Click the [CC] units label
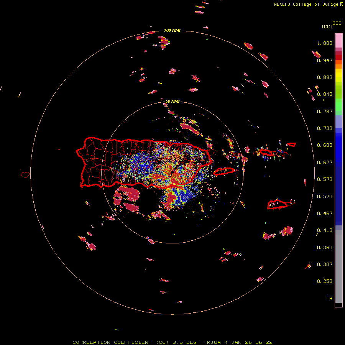Viewport: 345px width, 345px height. click(x=327, y=26)
